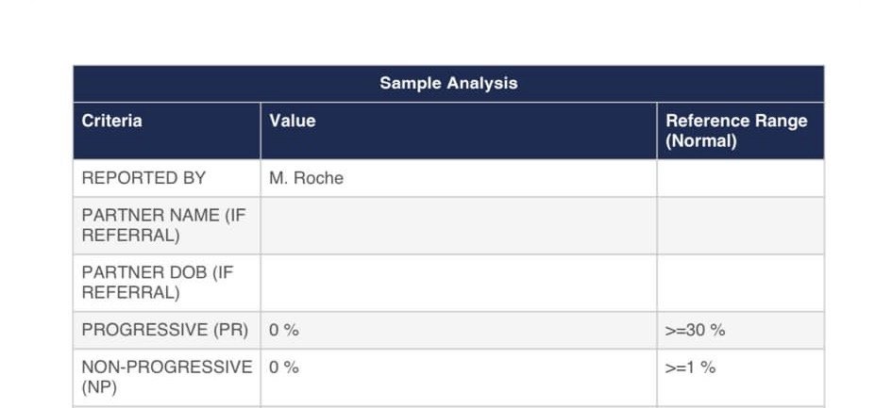Click the NON-PROGRESSIVE (NP) criteria label
Image resolution: width=892 pixels, height=408 pixels.
click(166, 377)
